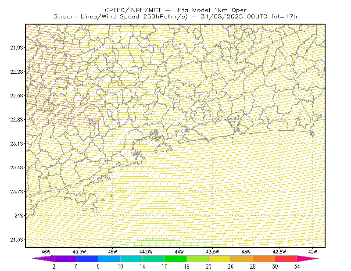Click the teal 14–16 legend swatch
This screenshot has width=351, height=271.
point(153,258)
